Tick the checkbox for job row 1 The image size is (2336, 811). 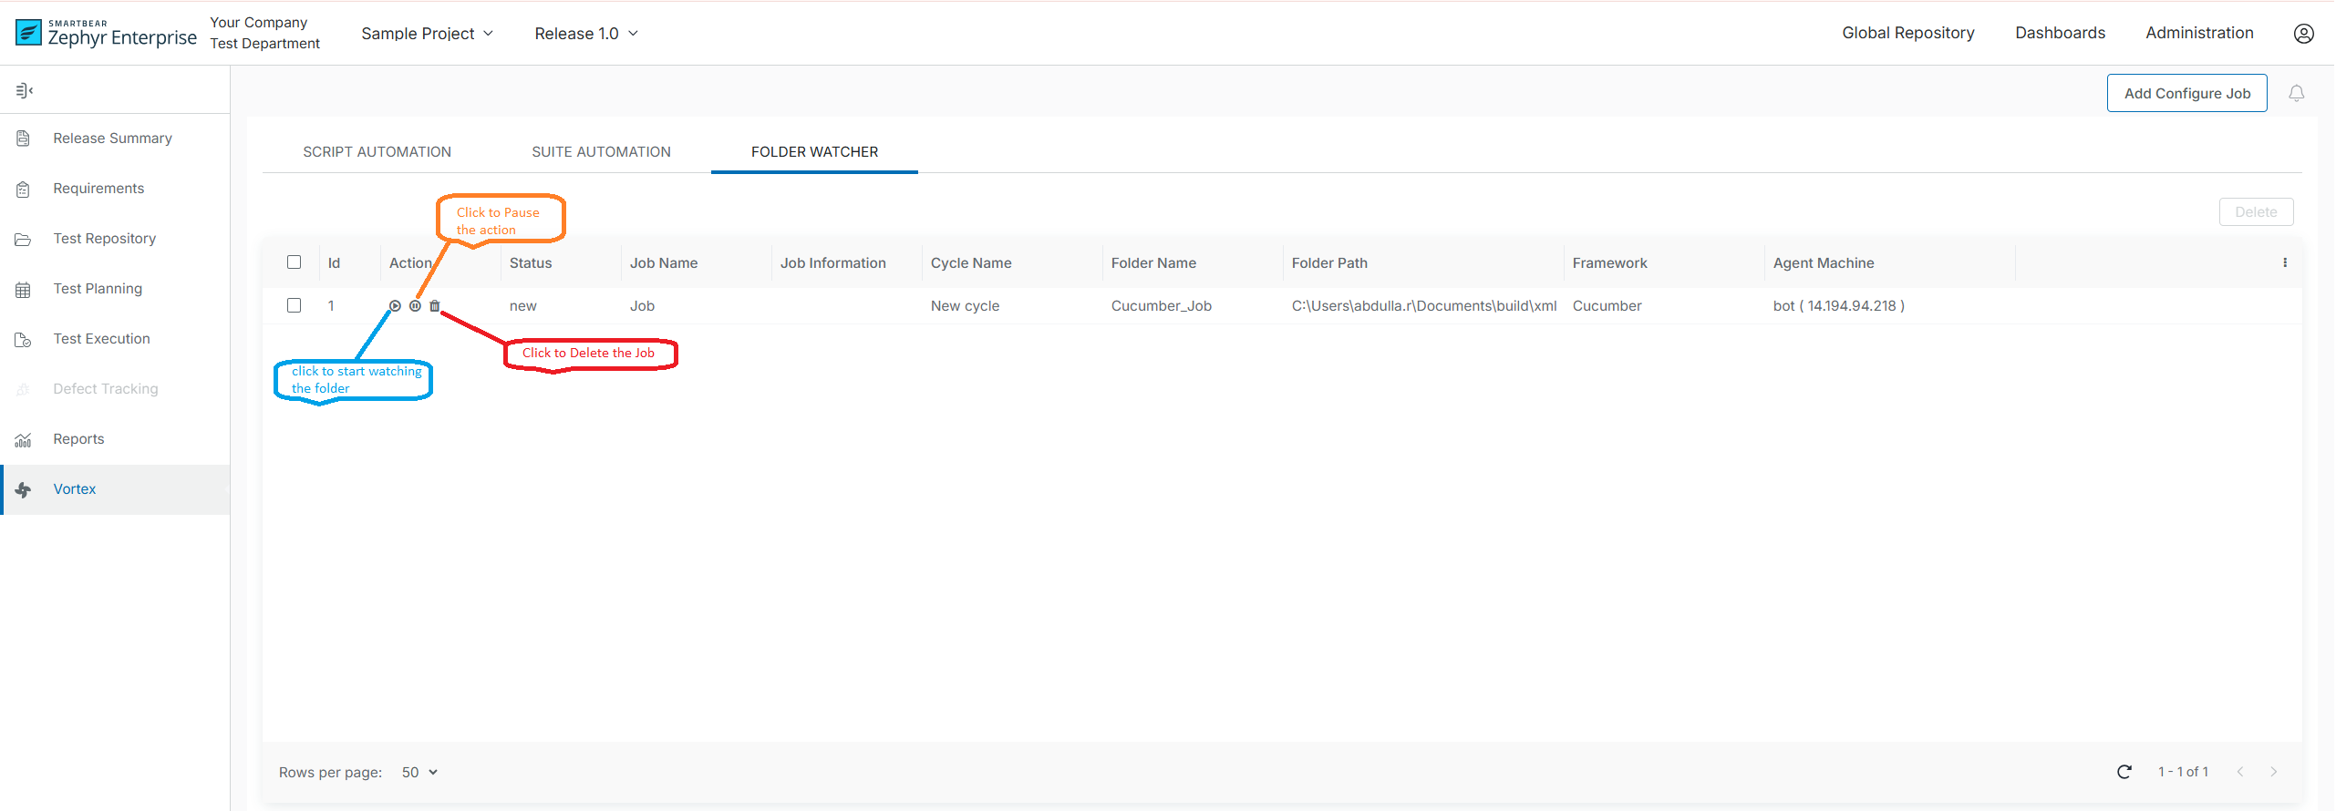pyautogui.click(x=294, y=305)
